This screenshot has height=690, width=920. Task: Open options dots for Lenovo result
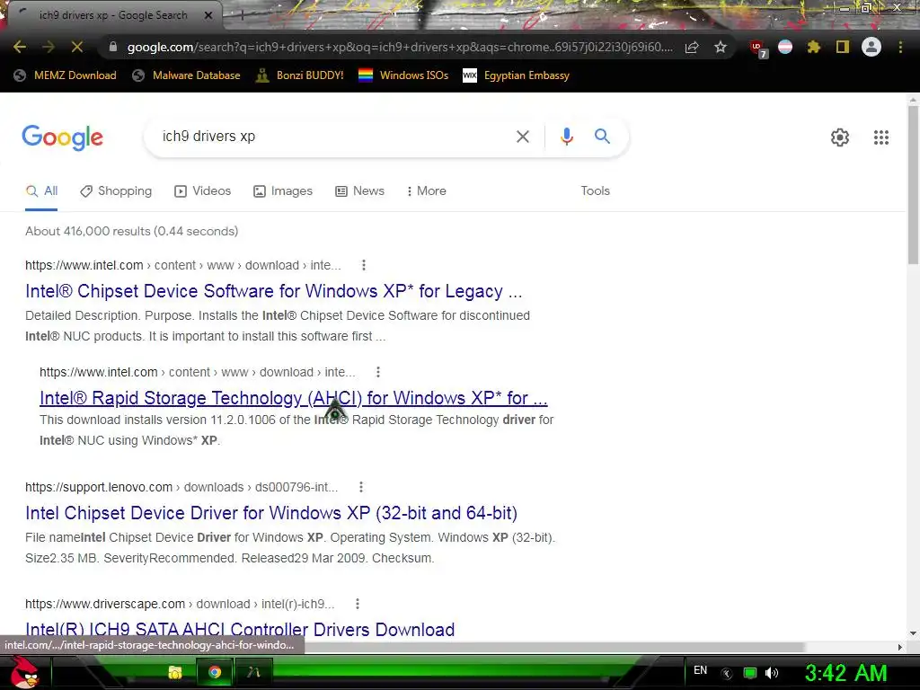pyautogui.click(x=361, y=487)
